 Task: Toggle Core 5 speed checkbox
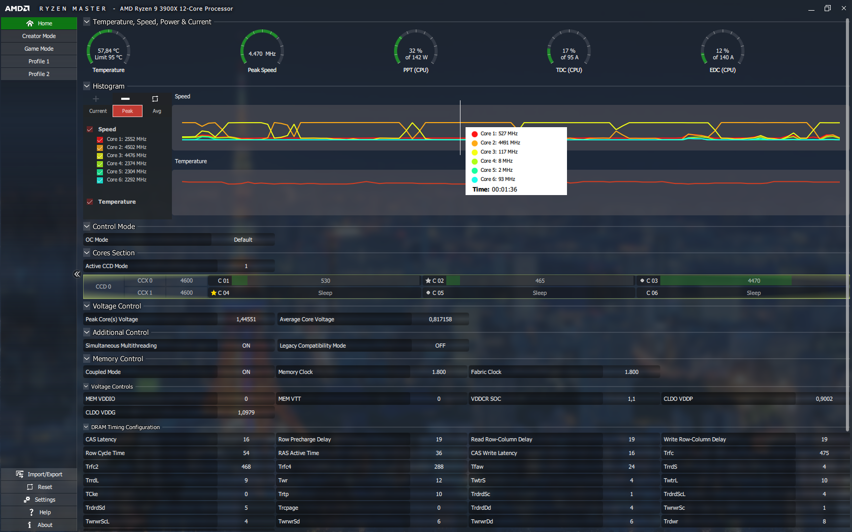pyautogui.click(x=100, y=172)
